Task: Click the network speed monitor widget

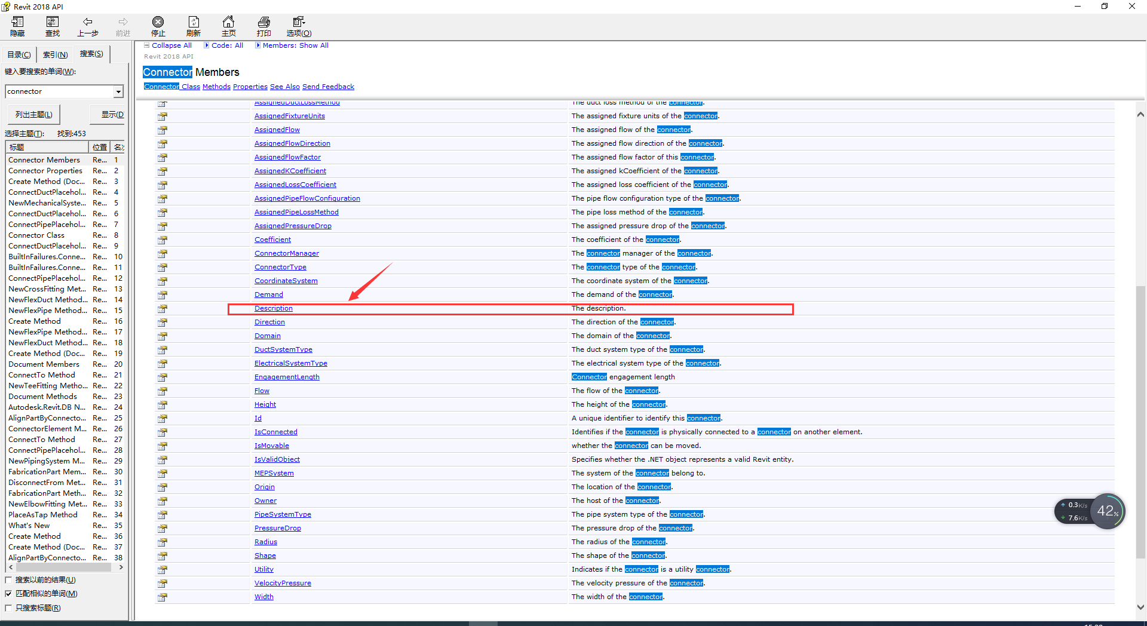Action: click(x=1090, y=511)
